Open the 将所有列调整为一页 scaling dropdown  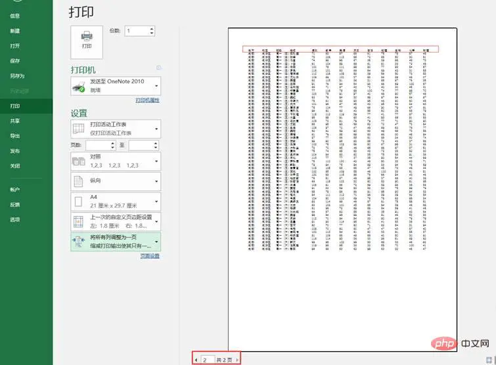[156, 242]
